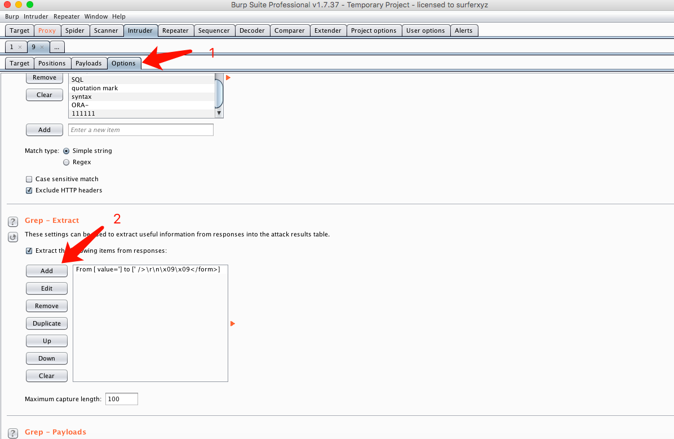Enable Case sensitive match checkbox
674x439 pixels.
pyautogui.click(x=29, y=179)
